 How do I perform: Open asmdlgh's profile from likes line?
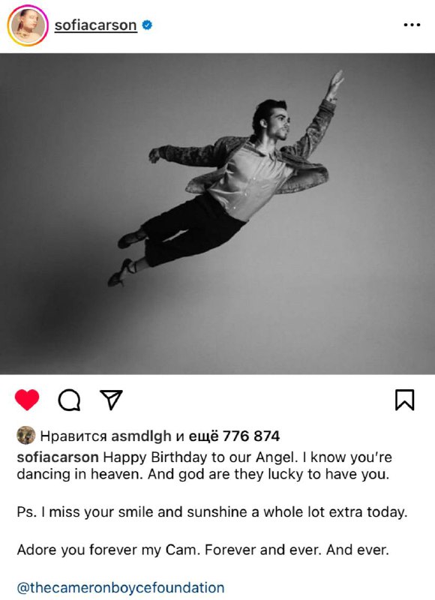(x=141, y=436)
